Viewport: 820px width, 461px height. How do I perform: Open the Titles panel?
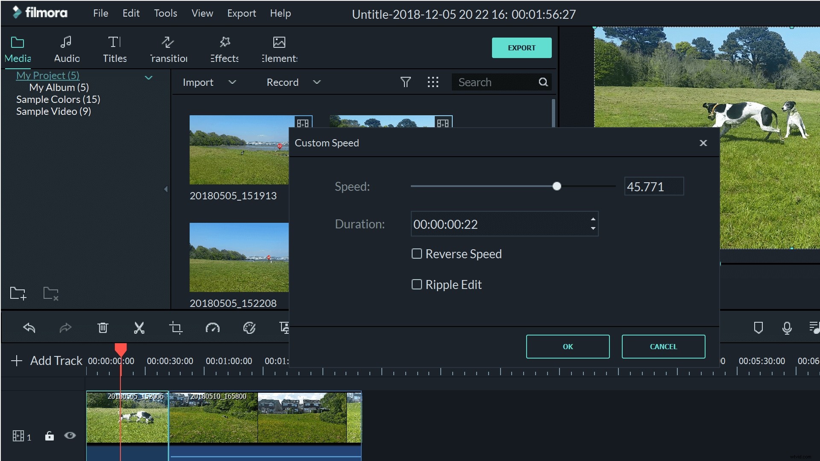(x=114, y=48)
